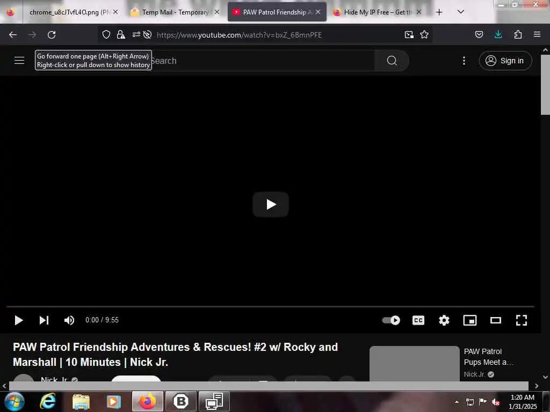Image resolution: width=550 pixels, height=412 pixels.
Task: Open the video settings gear
Action: [444, 320]
